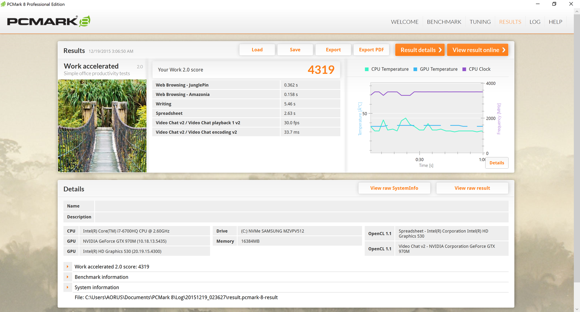Open Result details
This screenshot has height=312, width=580.
(420, 50)
